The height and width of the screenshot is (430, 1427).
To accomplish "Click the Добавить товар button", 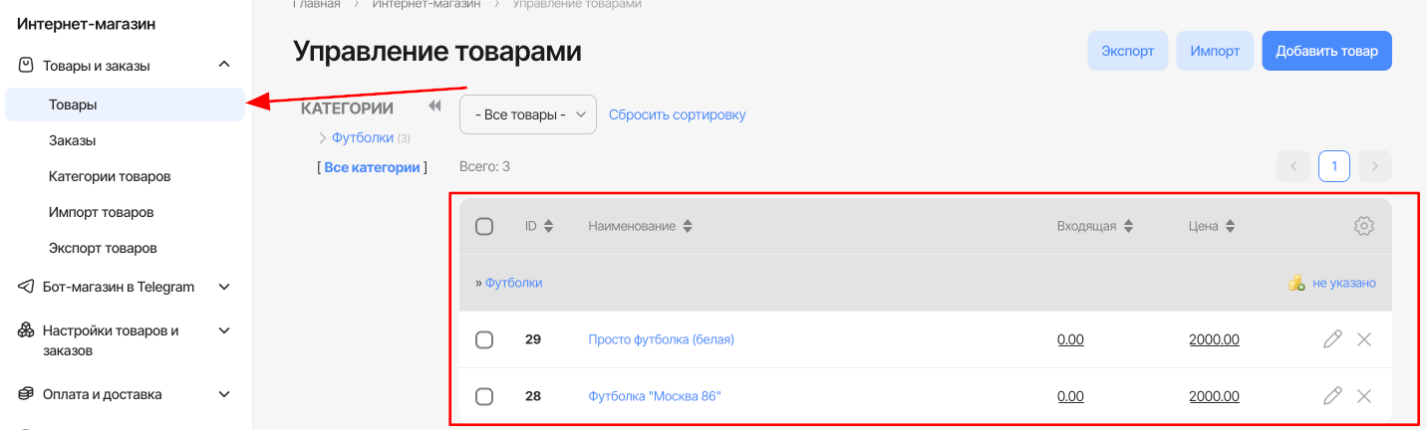I will [x=1326, y=51].
